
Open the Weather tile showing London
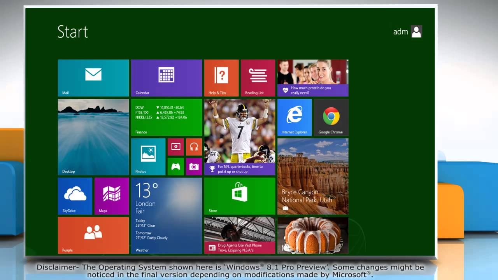(167, 216)
